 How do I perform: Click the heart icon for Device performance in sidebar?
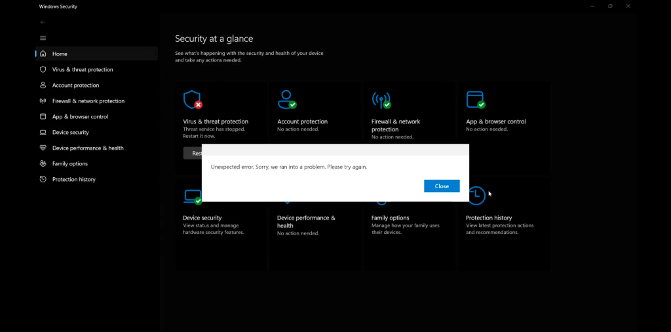click(x=43, y=148)
